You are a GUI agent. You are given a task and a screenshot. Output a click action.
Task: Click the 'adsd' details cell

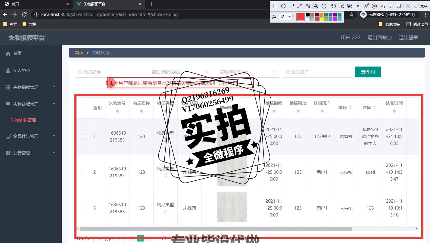(370, 172)
